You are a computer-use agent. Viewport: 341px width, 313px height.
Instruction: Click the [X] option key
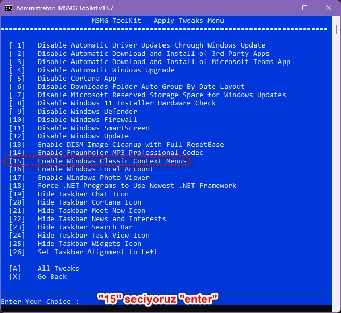15,276
